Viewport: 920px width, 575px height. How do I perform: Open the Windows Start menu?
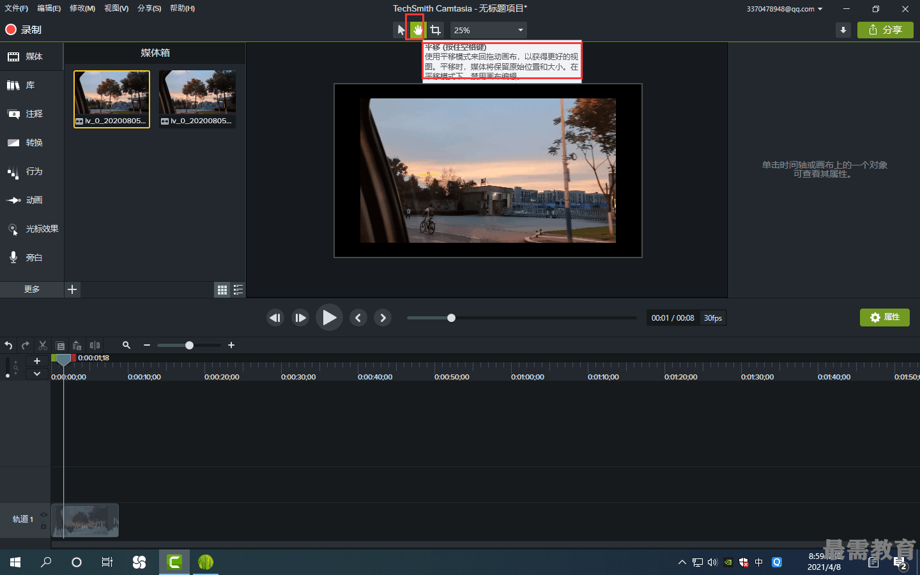point(15,562)
